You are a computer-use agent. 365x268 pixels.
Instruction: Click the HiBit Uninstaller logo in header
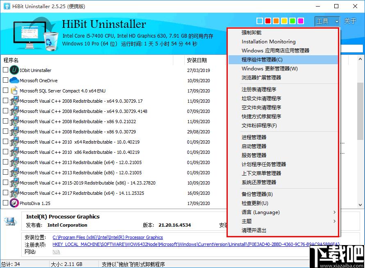click(x=30, y=34)
